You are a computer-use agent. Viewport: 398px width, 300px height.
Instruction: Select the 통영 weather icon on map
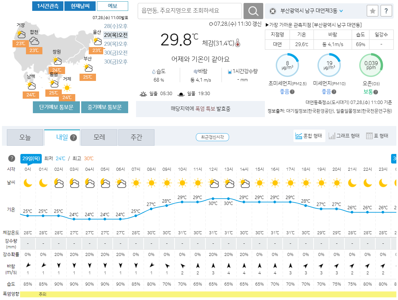[x=54, y=84]
